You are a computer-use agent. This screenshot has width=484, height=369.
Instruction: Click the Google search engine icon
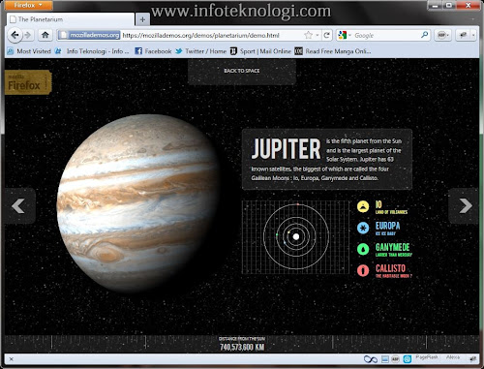tap(342, 35)
